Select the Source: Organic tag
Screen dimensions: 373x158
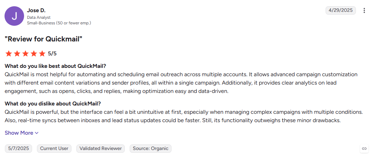(x=151, y=149)
